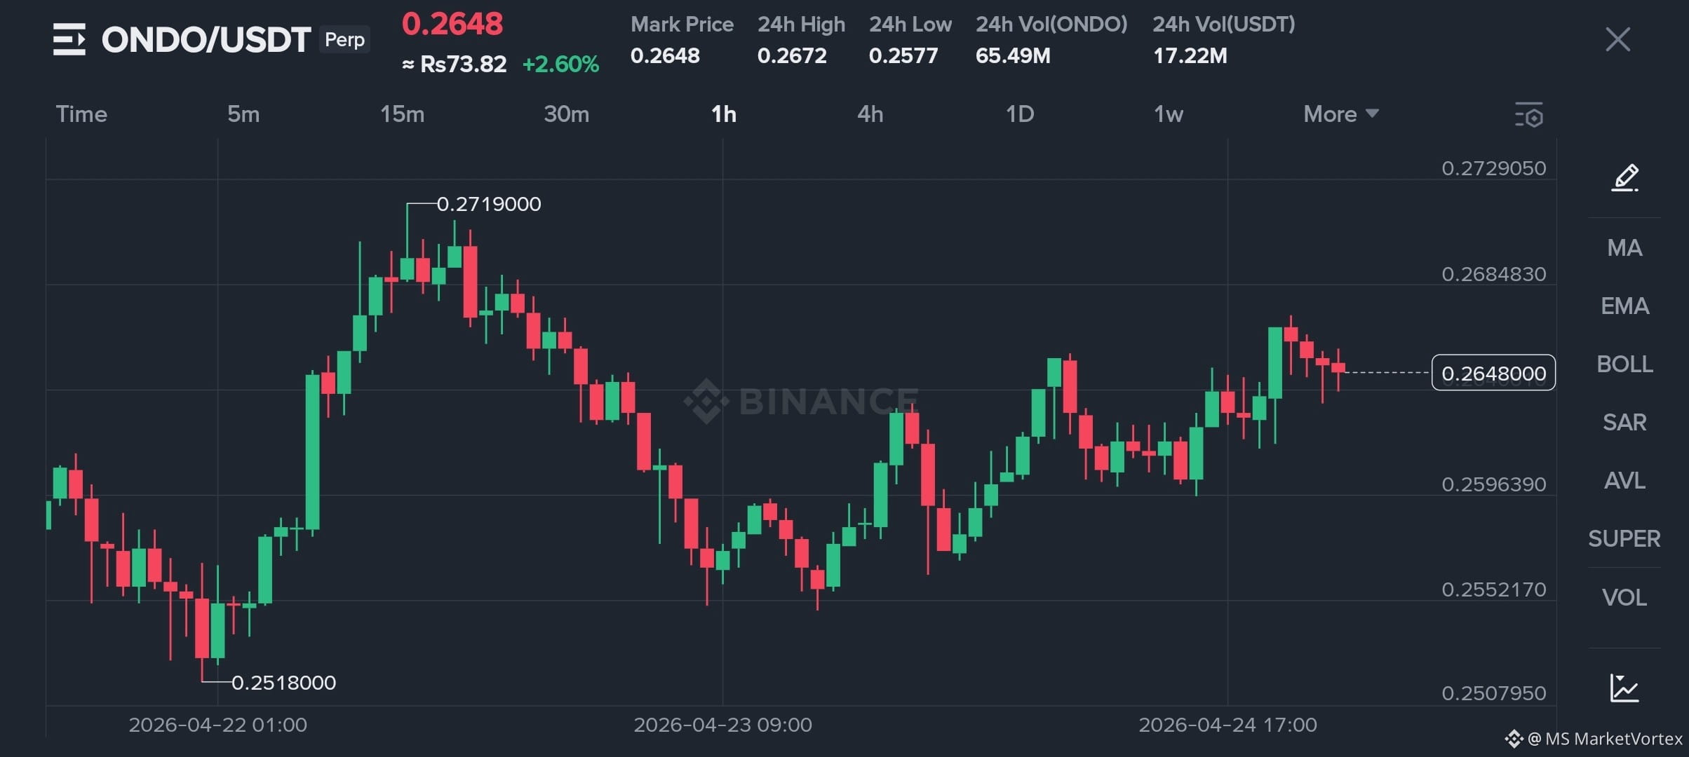This screenshot has width=1689, height=757.
Task: Open chart display settings icon
Action: [1529, 114]
